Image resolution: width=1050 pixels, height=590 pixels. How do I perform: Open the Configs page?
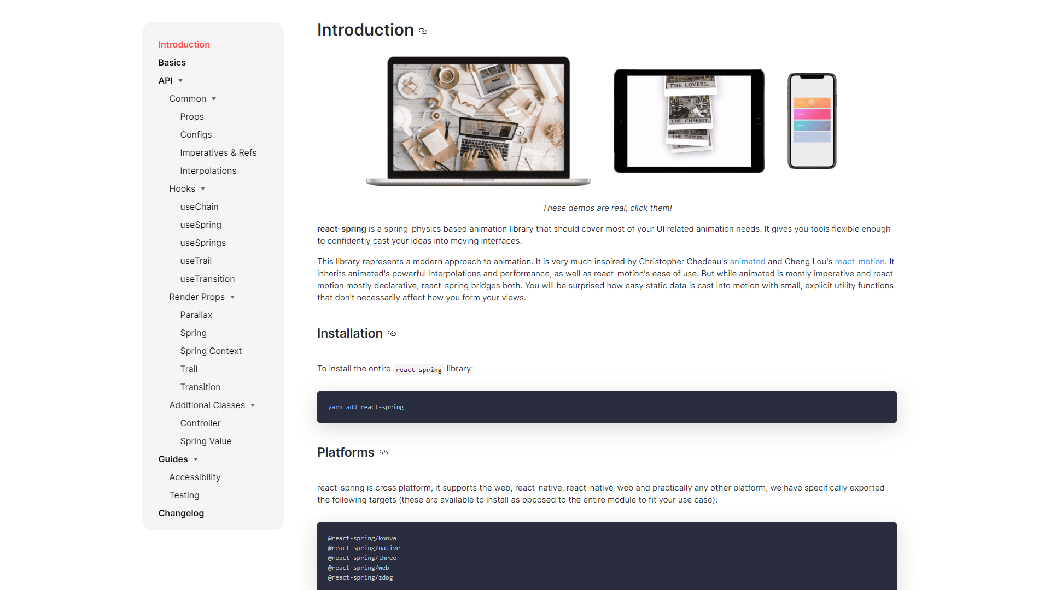[x=196, y=134]
